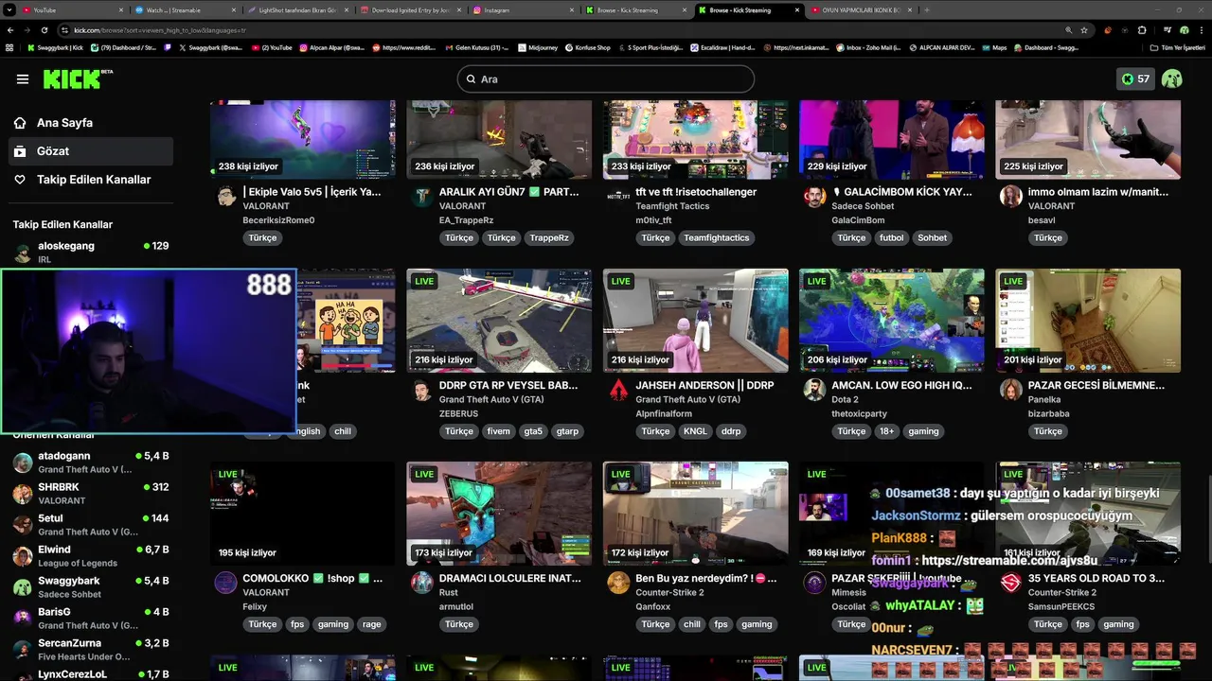Open the Gelen Kutusu Gmail bookmark

coord(475,47)
